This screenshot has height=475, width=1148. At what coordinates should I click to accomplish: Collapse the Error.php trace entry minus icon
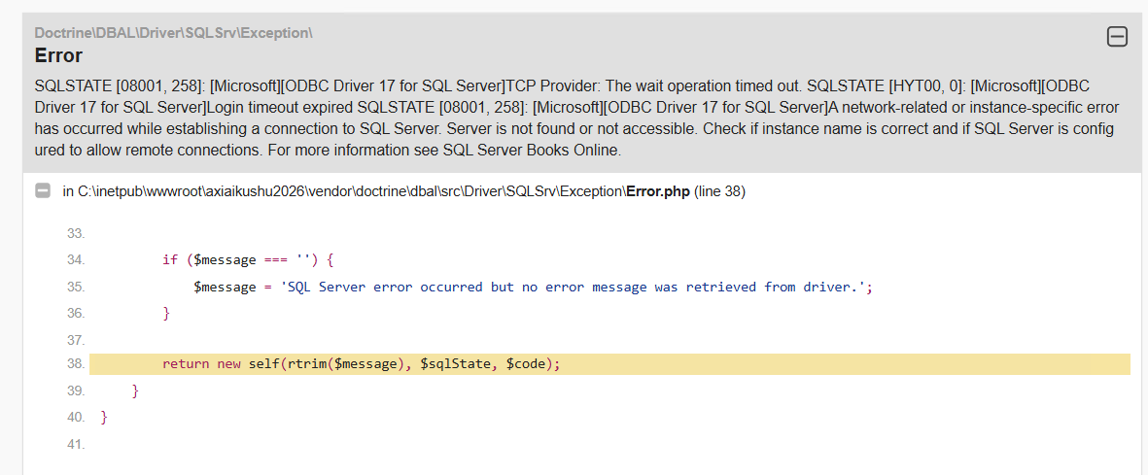point(43,191)
